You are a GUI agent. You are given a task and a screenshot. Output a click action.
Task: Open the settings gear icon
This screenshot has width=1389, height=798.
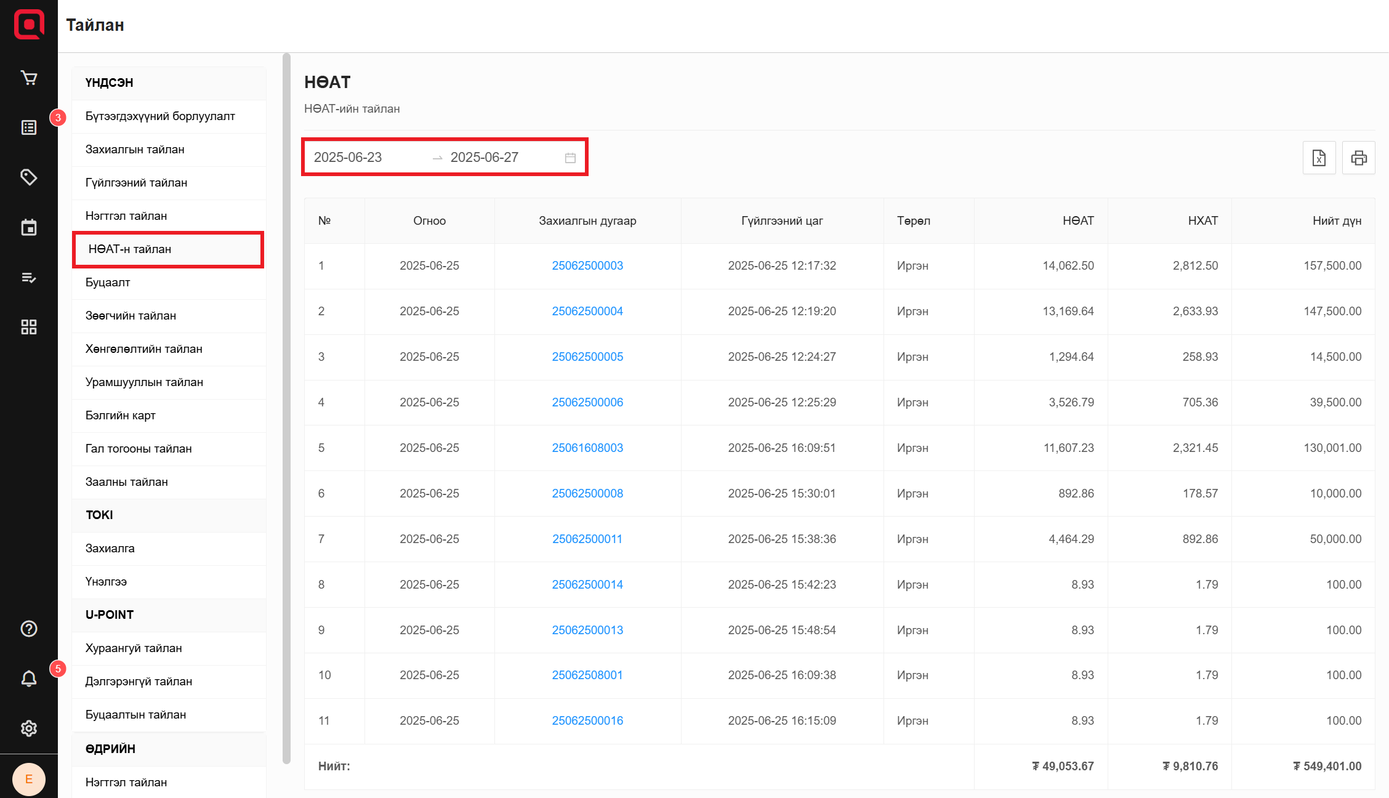(29, 728)
